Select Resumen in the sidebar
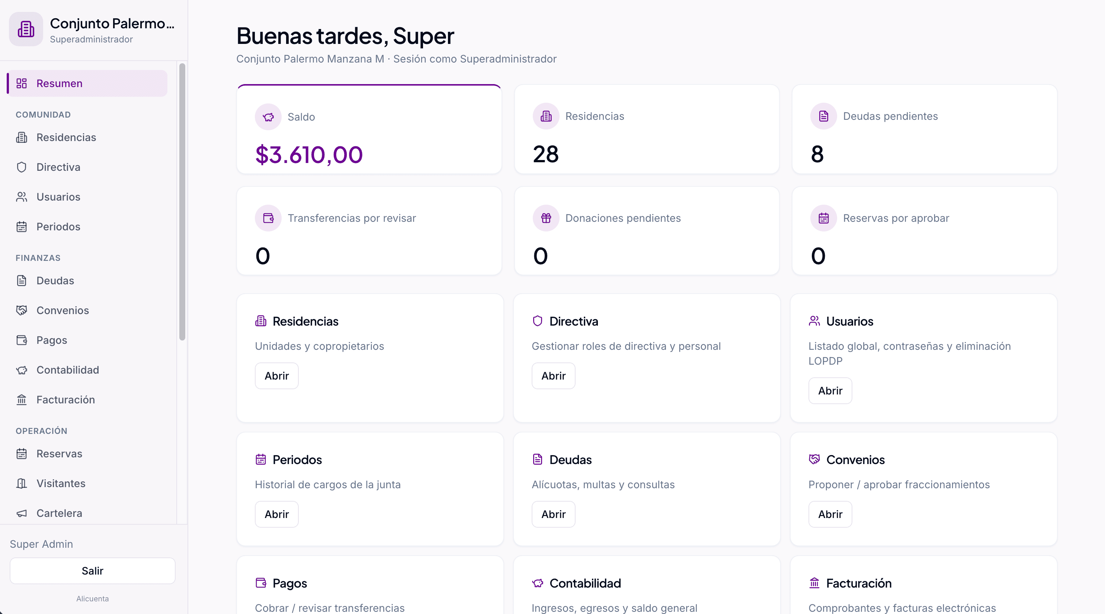This screenshot has width=1105, height=614. coord(87,83)
